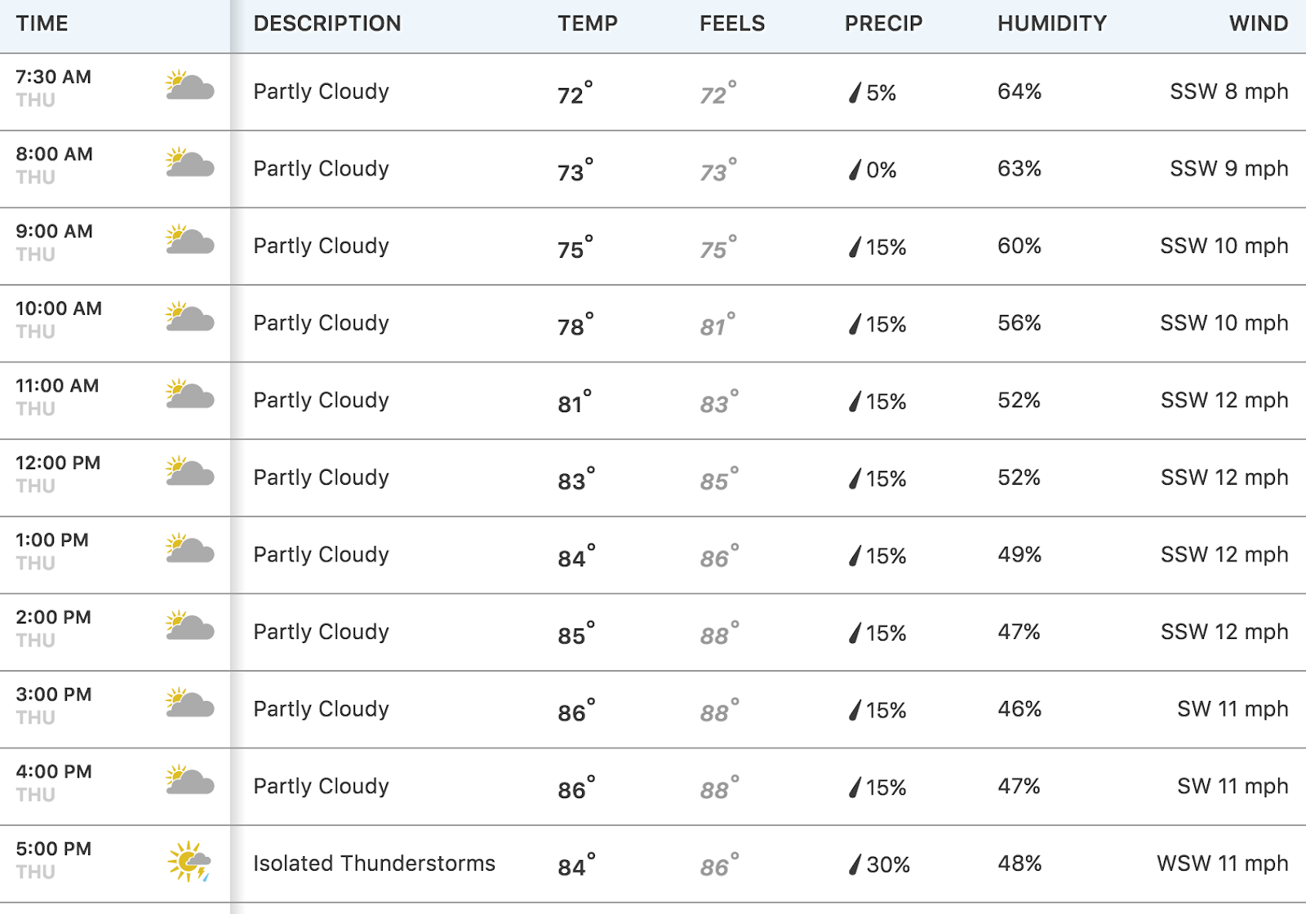Click the PRECIP column header
1306x914 pixels.
883,24
